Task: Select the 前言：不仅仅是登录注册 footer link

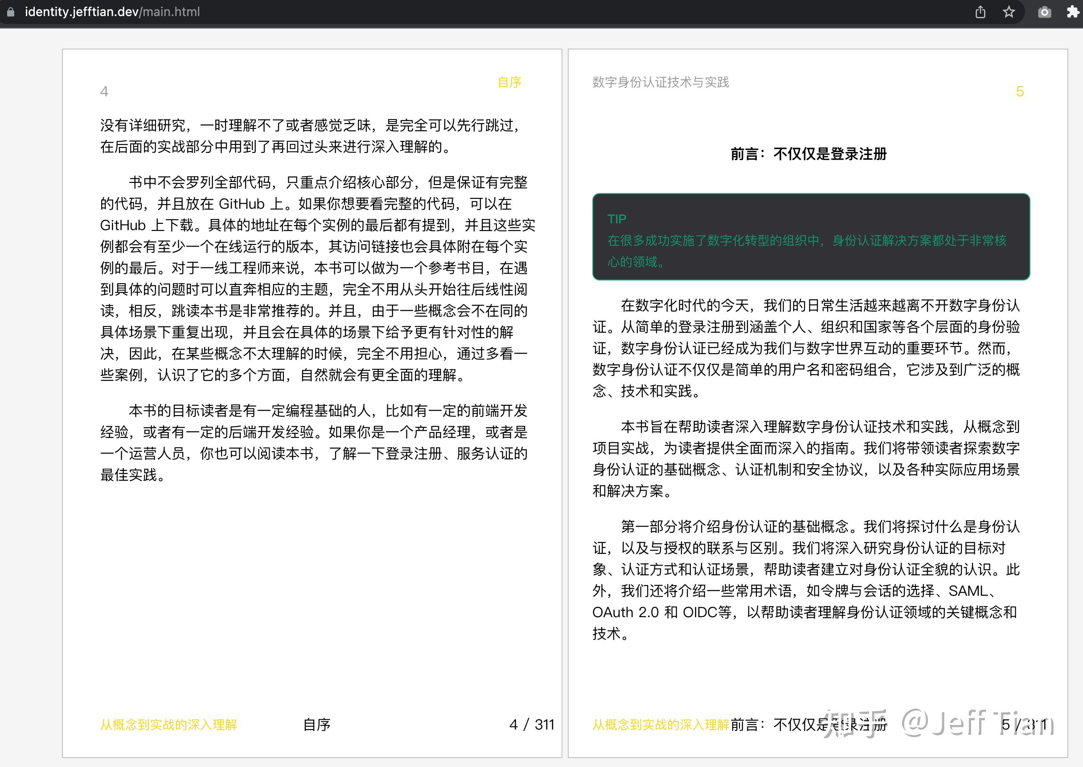Action: (x=810, y=724)
